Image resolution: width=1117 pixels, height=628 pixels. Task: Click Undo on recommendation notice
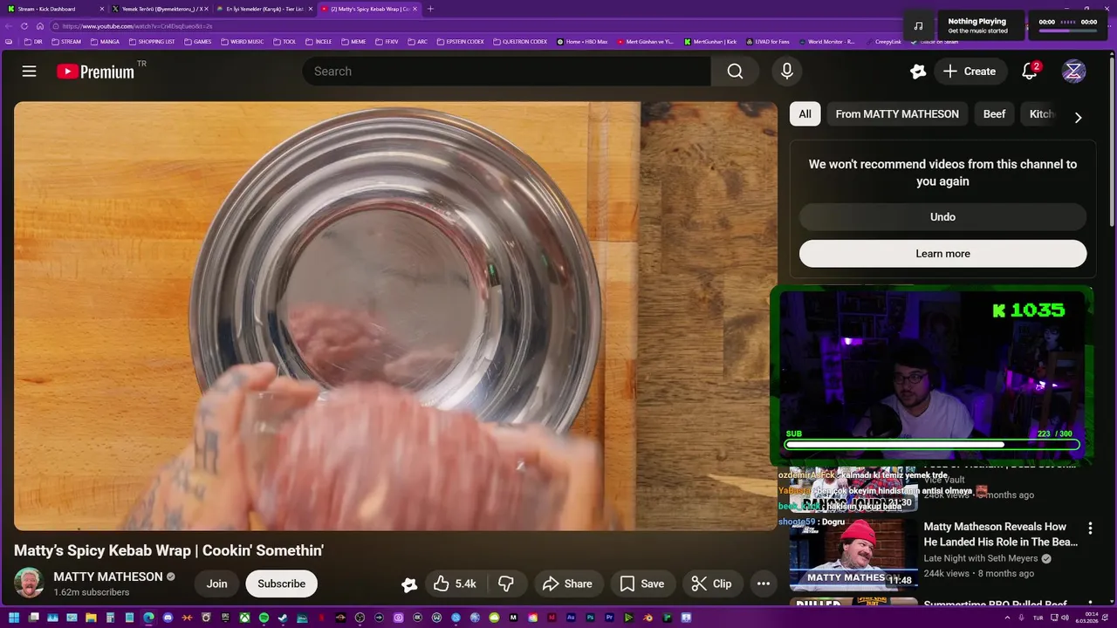(x=942, y=216)
